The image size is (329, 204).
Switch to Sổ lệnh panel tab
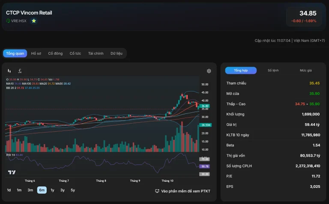273,71
